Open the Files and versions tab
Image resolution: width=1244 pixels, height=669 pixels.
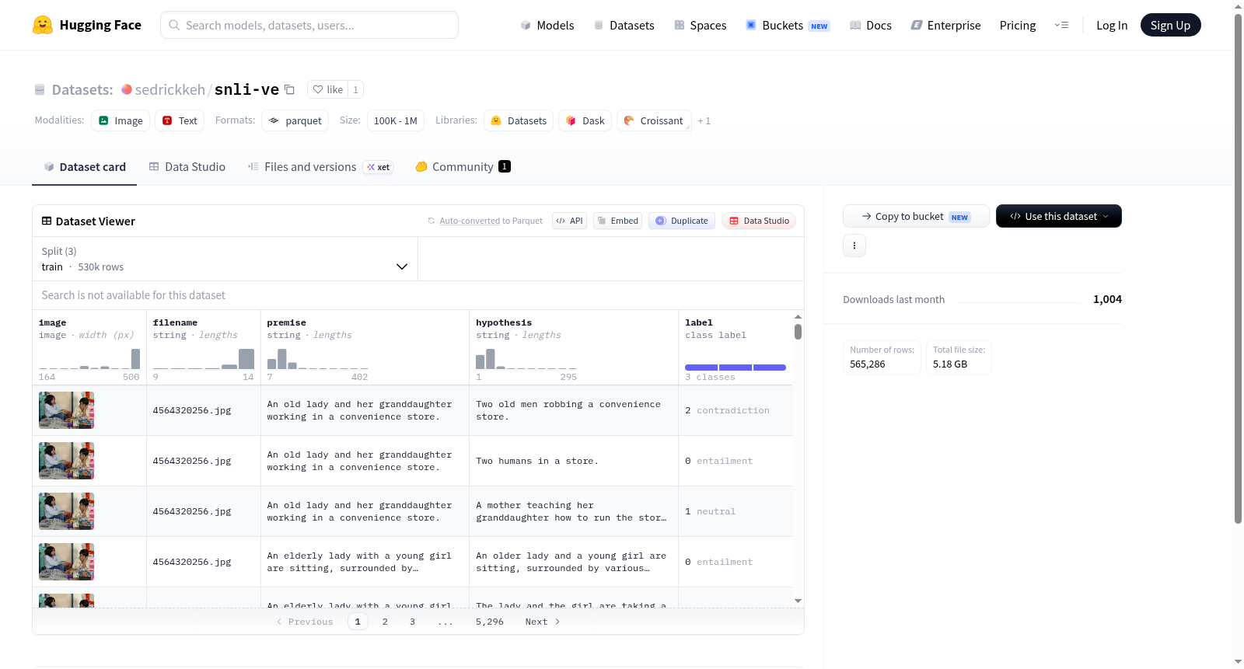320,166
